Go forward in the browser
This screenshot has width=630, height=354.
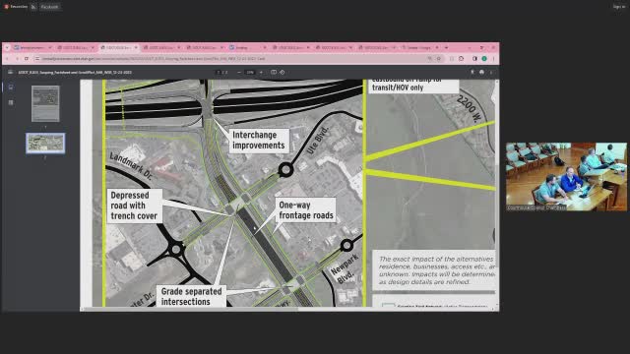(x=17, y=59)
